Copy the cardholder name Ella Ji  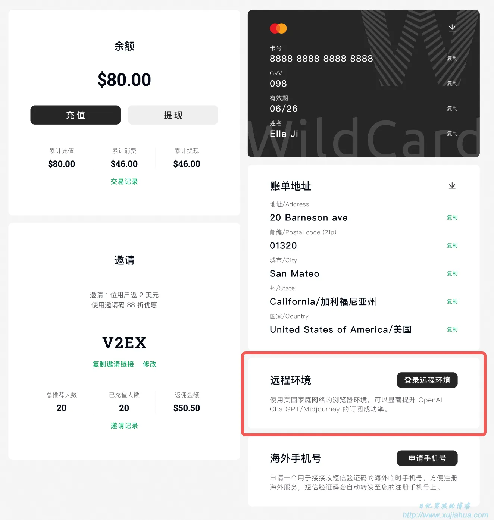(x=452, y=134)
